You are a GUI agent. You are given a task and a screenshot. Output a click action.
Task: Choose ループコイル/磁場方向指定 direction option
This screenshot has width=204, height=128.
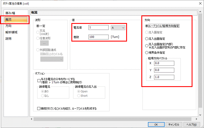pos(147,26)
